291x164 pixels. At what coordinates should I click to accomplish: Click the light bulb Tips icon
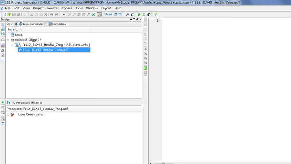[x=156, y=14]
